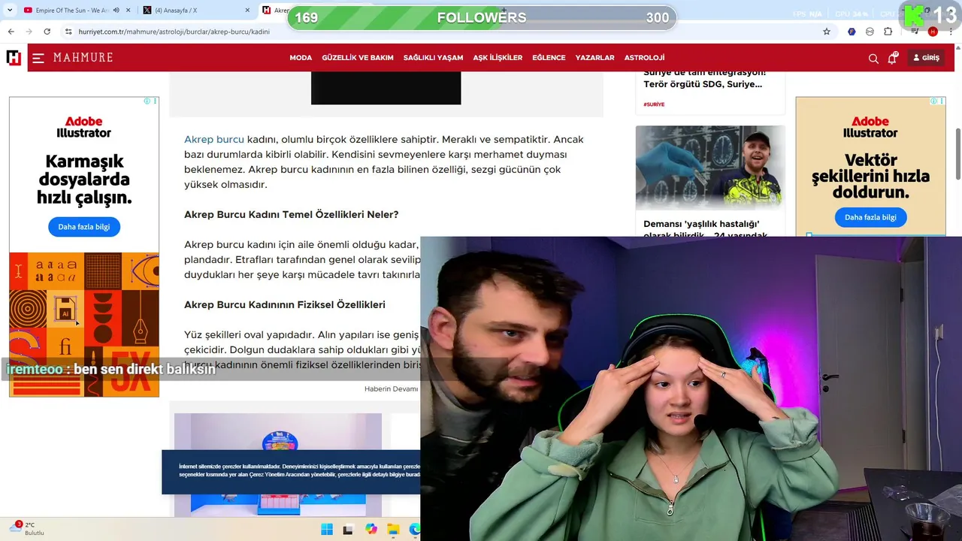962x541 pixels.
Task: Open the AŞK İLİŞKİLER section
Action: tap(498, 58)
